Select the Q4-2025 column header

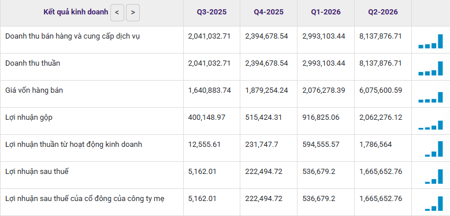point(269,12)
